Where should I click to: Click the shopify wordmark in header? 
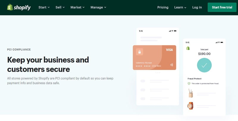pyautogui.click(x=22, y=8)
